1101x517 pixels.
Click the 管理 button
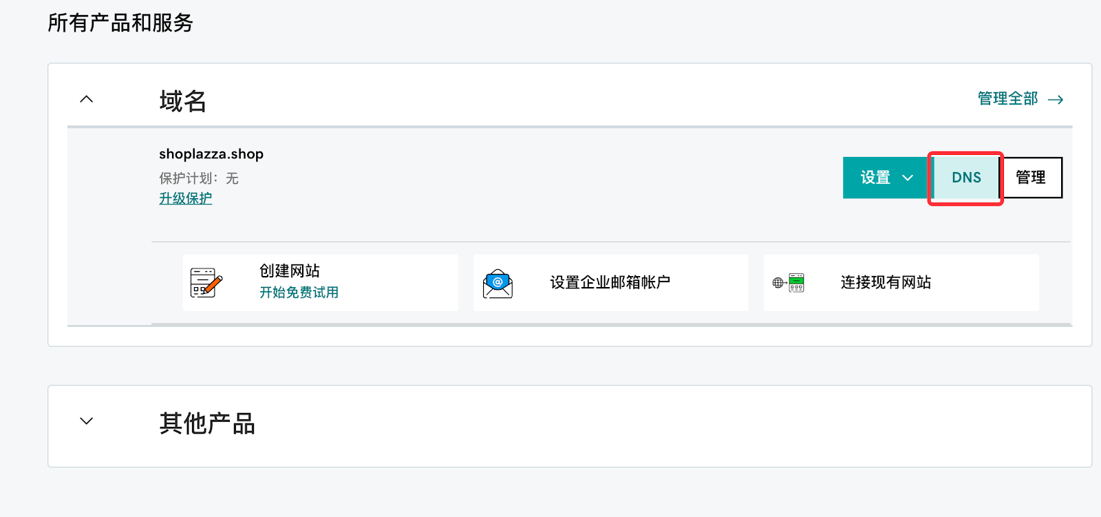click(x=1031, y=178)
